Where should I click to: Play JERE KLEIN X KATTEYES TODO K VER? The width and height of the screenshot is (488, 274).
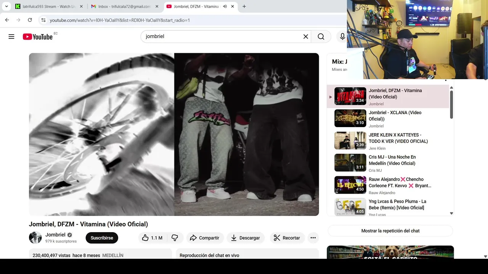coord(388,141)
